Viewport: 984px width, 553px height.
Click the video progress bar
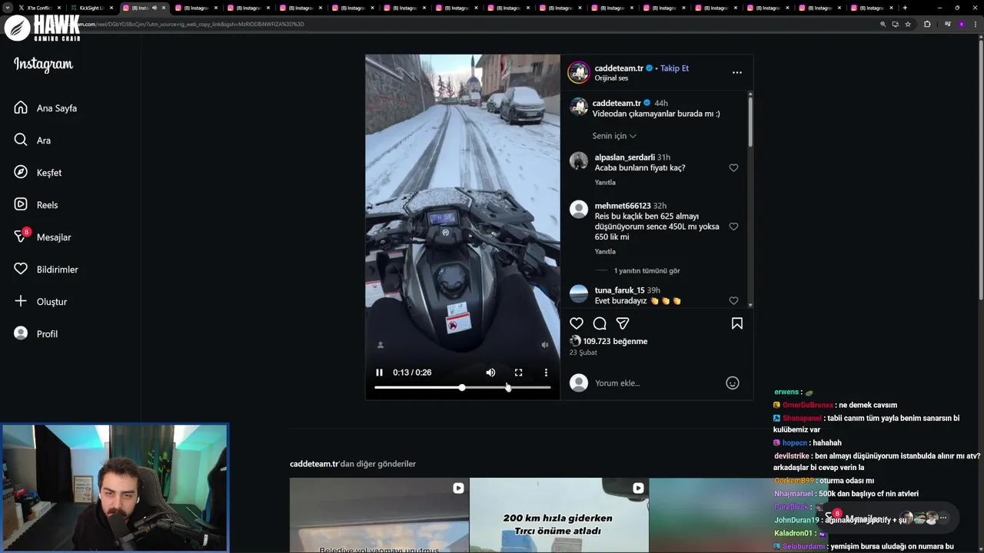pos(463,388)
